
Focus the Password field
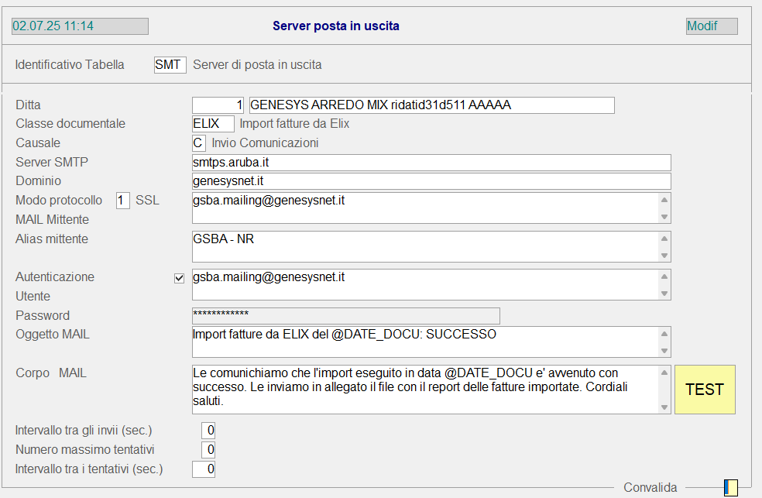345,315
